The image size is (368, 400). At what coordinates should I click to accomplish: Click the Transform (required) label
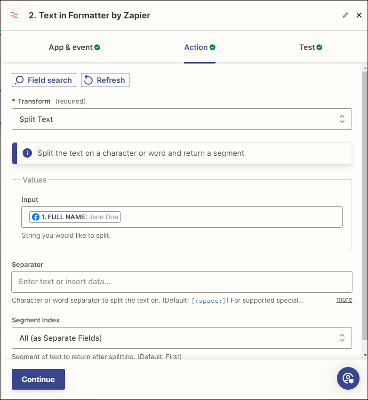tap(49, 101)
